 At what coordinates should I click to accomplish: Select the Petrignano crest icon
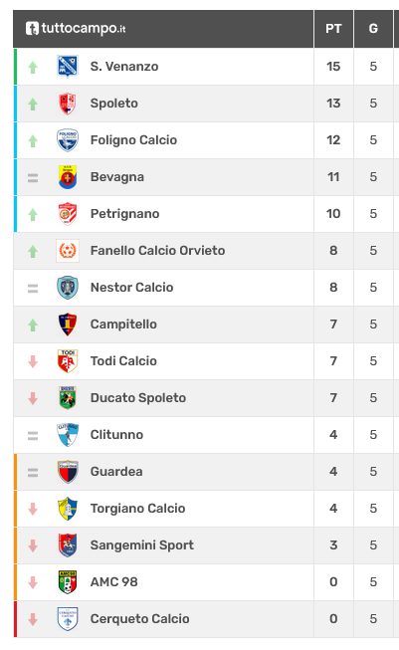[68, 214]
